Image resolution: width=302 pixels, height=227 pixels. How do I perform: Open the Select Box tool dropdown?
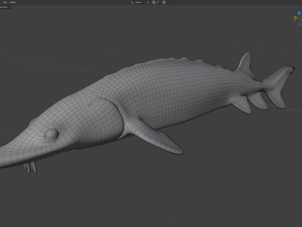5,7
